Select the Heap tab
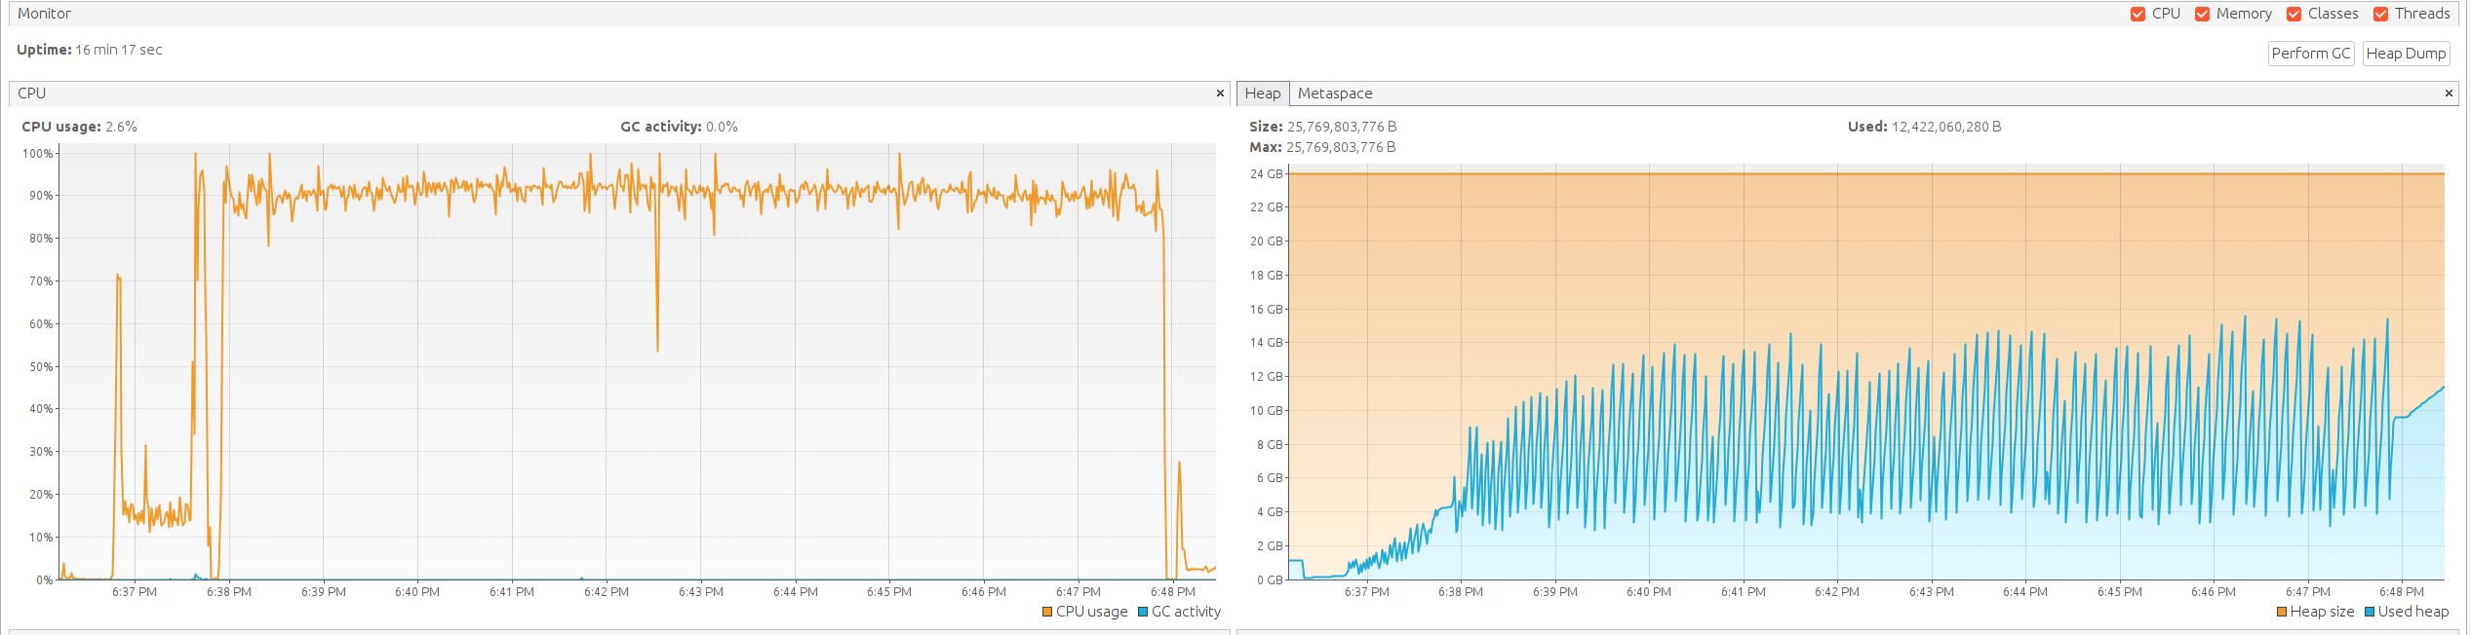This screenshot has height=635, width=2471. pos(1262,93)
